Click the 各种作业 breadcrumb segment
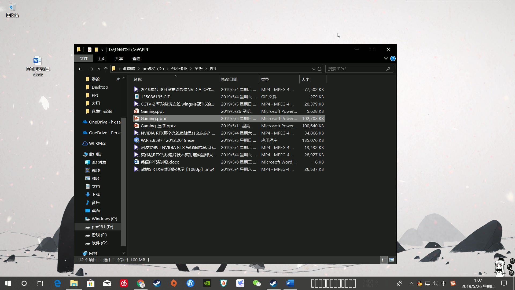The width and height of the screenshot is (515, 290). (x=179, y=69)
